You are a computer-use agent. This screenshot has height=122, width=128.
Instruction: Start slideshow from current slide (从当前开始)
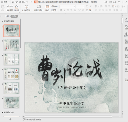coord(27,8)
